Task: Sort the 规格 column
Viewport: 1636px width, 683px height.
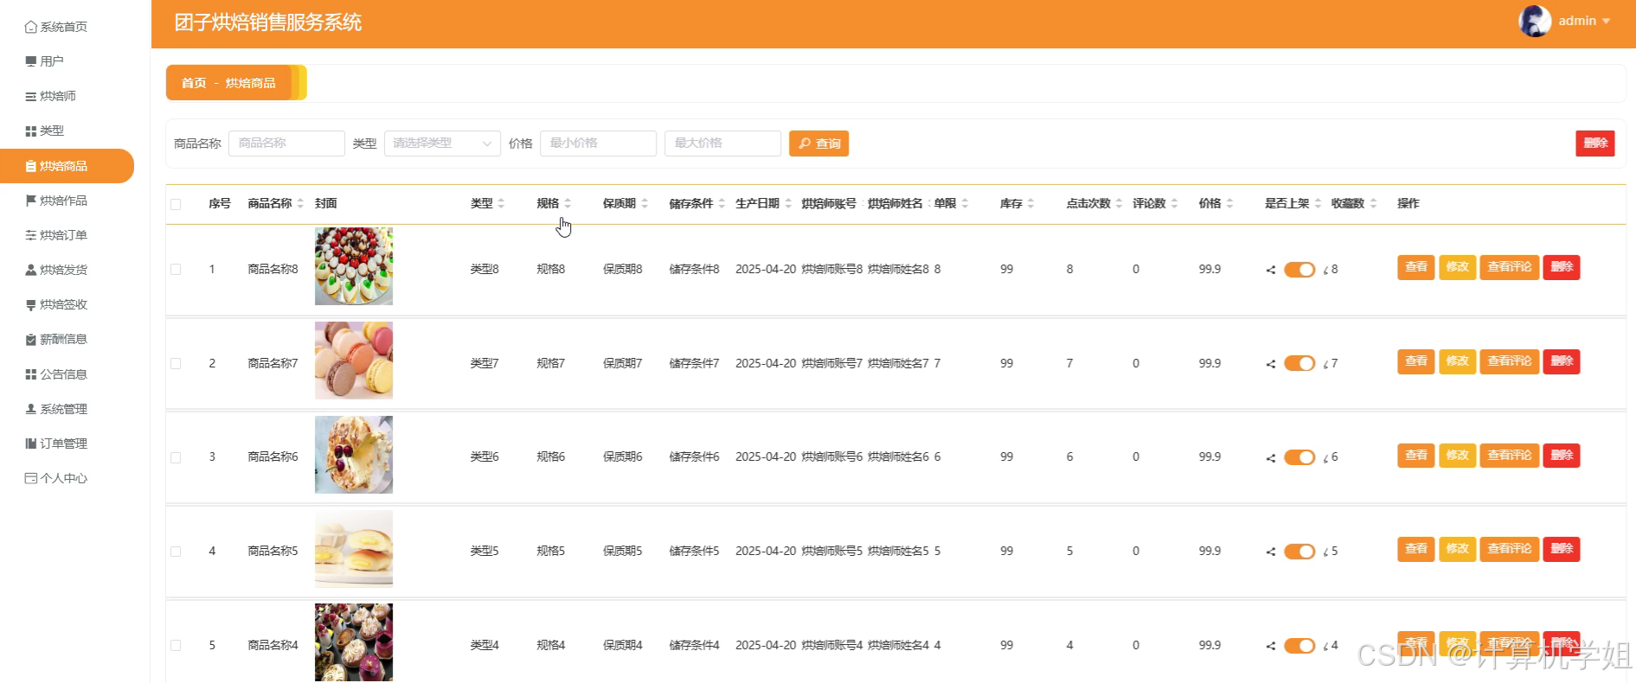Action: (568, 204)
